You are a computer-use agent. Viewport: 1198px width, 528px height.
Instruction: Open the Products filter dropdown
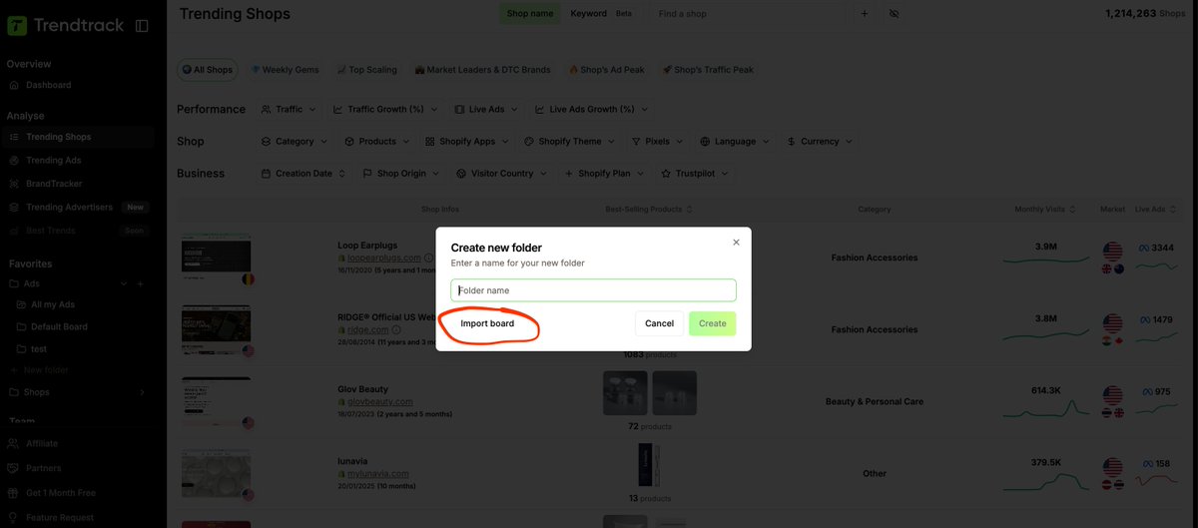pos(376,142)
